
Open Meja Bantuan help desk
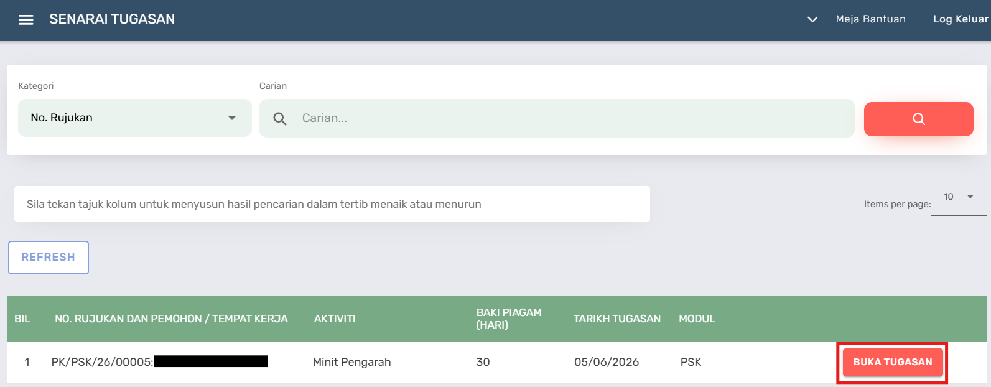pyautogui.click(x=870, y=19)
